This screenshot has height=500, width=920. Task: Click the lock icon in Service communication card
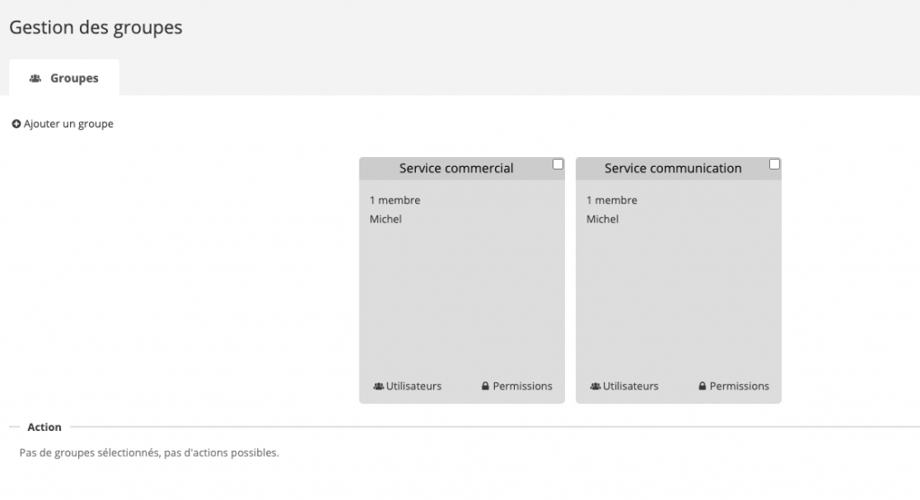tap(703, 386)
